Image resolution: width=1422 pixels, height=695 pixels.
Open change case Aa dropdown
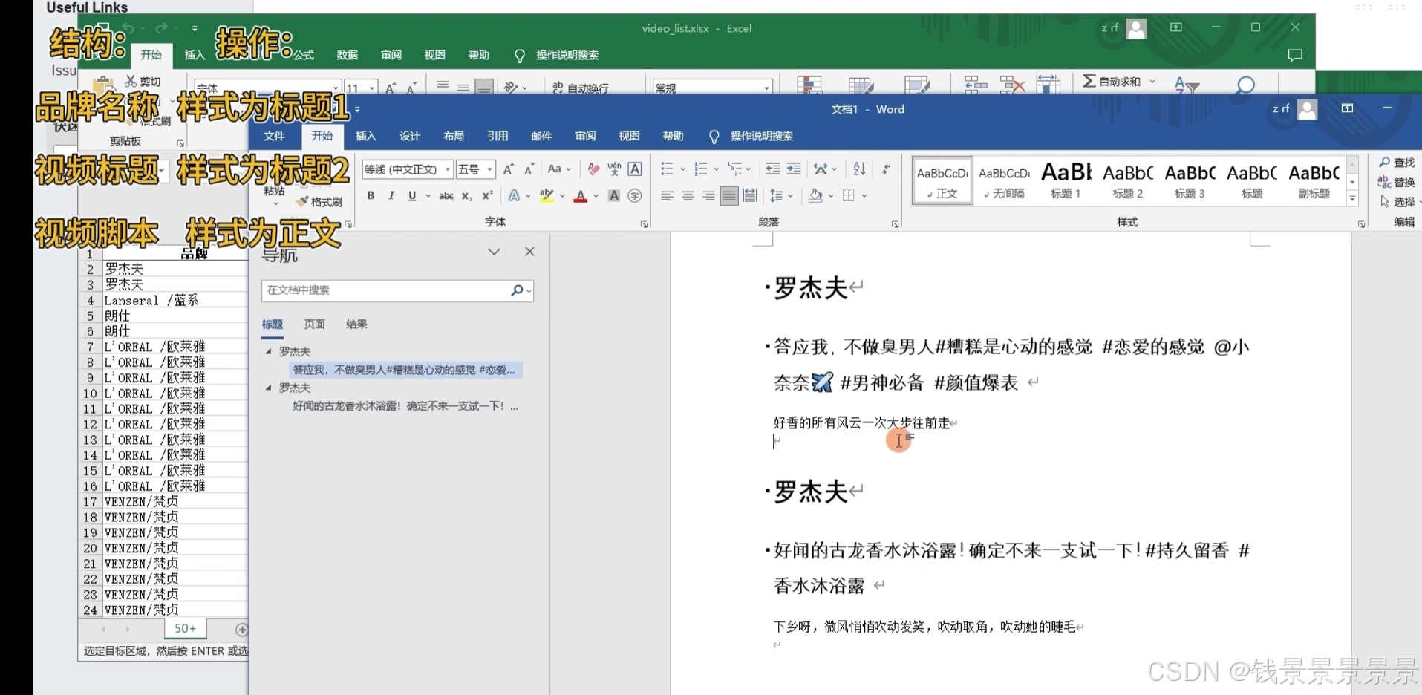tap(558, 169)
